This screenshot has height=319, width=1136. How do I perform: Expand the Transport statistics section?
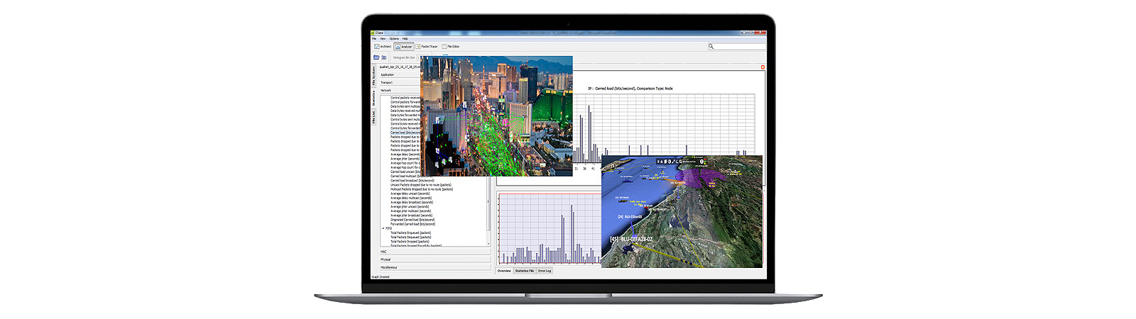click(400, 82)
